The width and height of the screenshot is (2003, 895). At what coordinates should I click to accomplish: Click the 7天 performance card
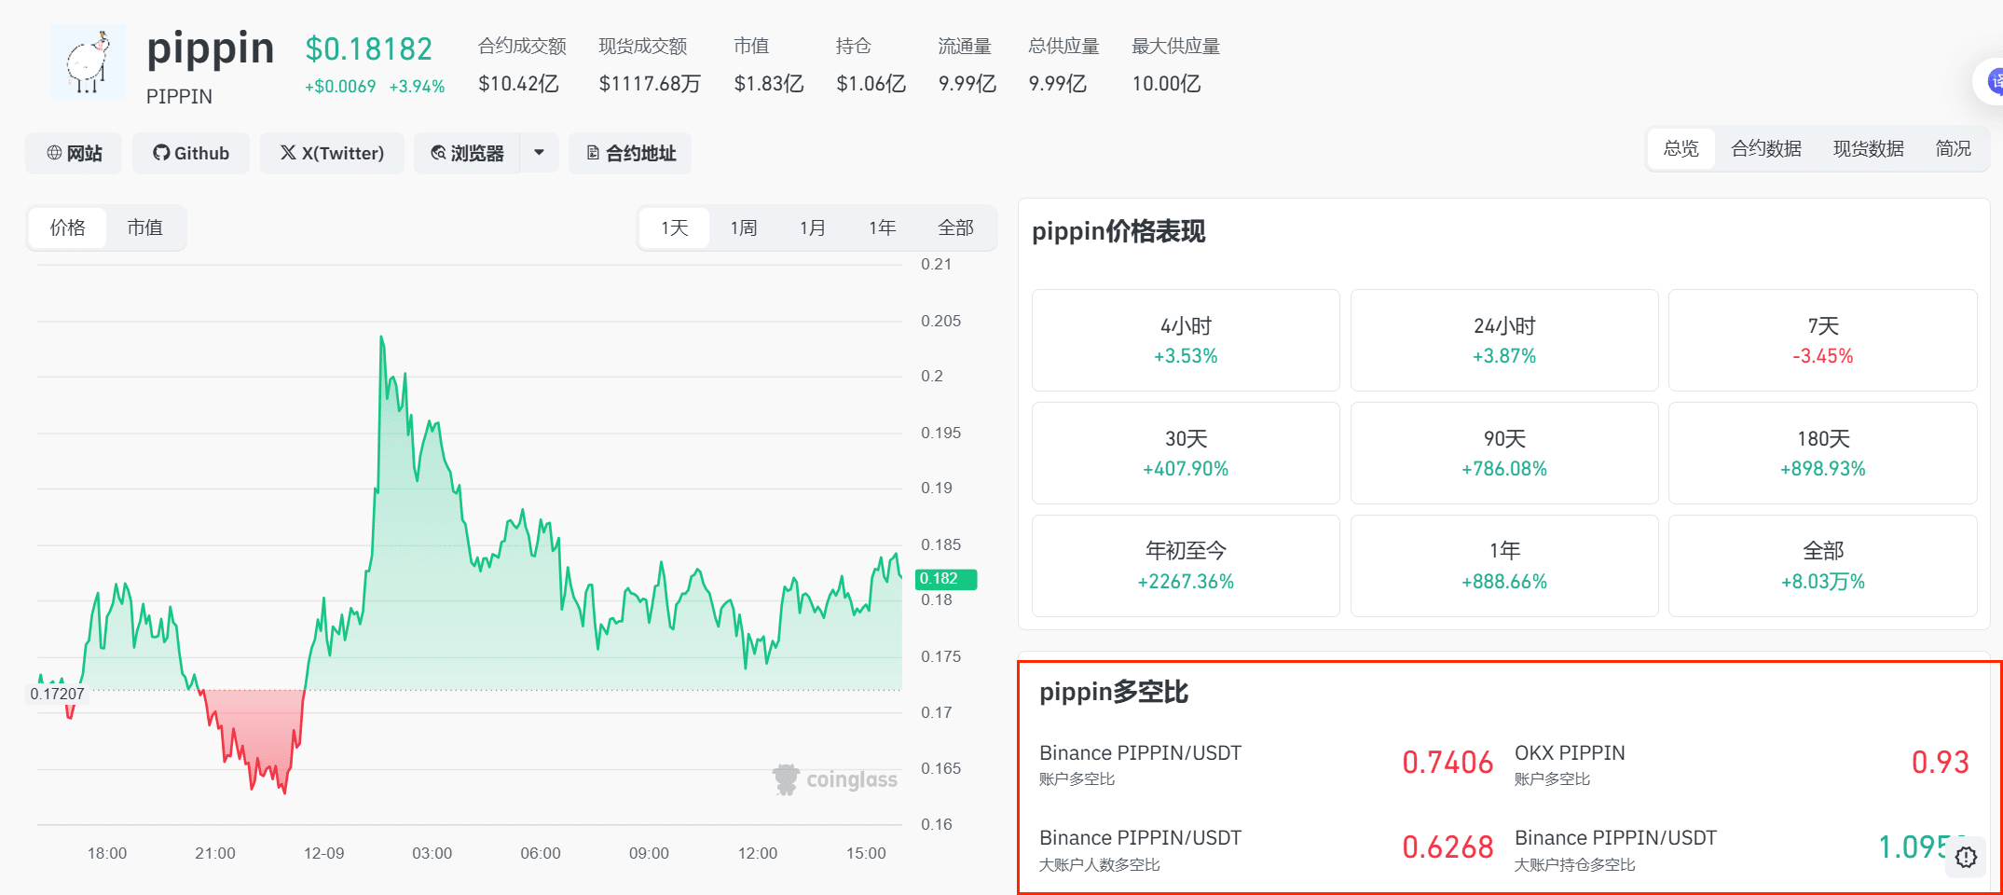pos(1823,340)
